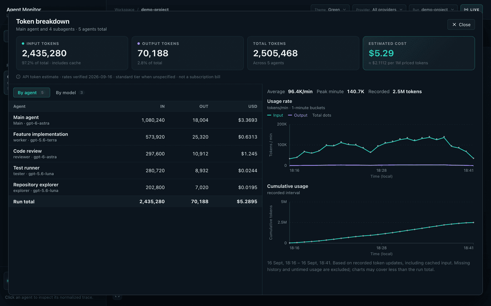Click the Total Tokens summary card

303,53
